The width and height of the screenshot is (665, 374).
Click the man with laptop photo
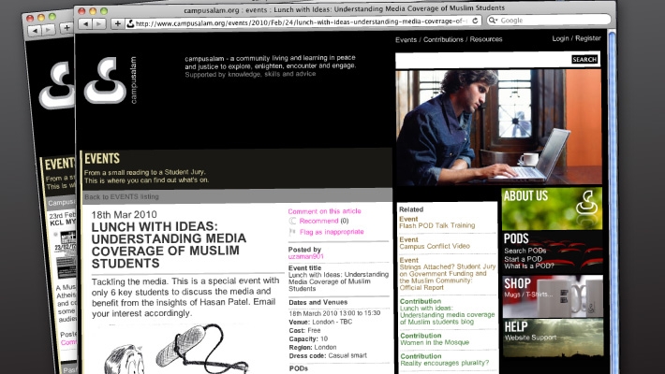(498, 127)
